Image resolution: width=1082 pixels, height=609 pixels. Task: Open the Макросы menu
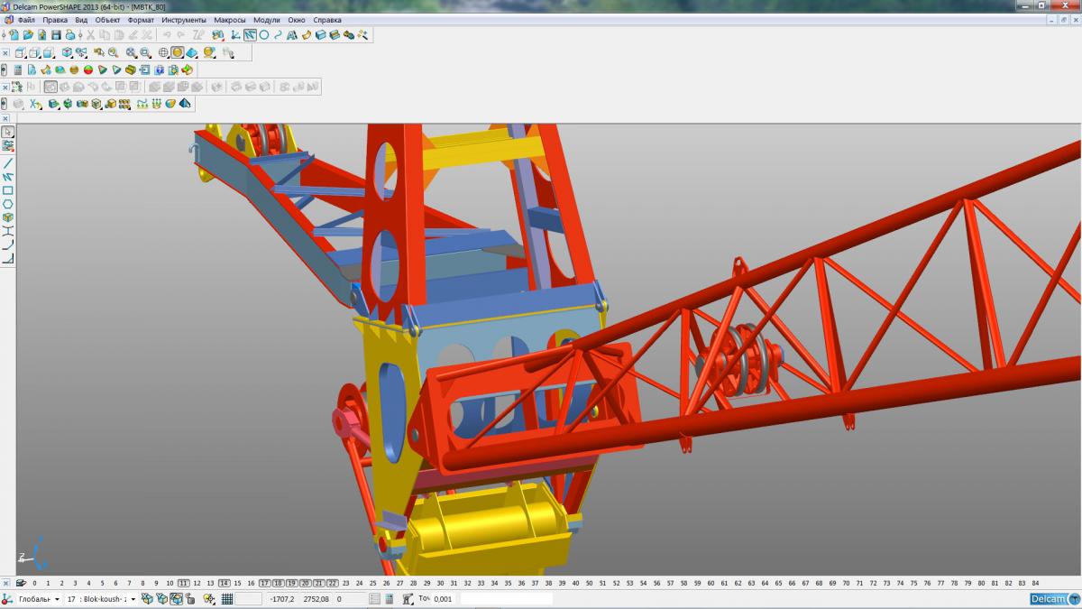coord(230,19)
